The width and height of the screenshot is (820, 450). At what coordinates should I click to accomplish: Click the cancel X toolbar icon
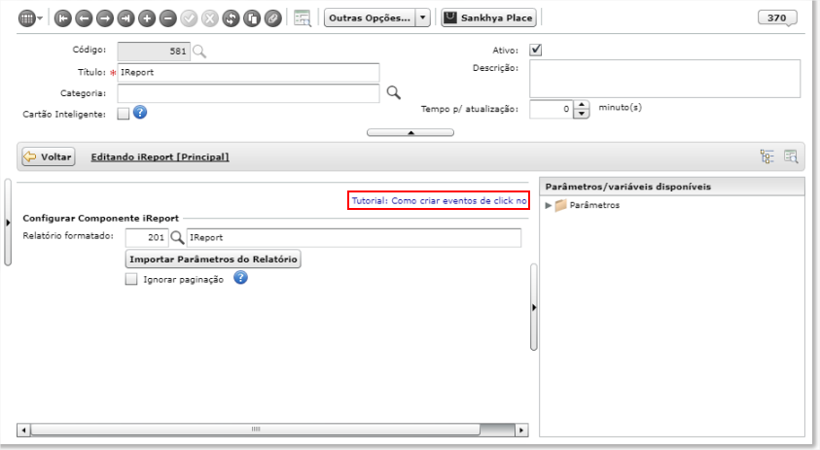210,18
